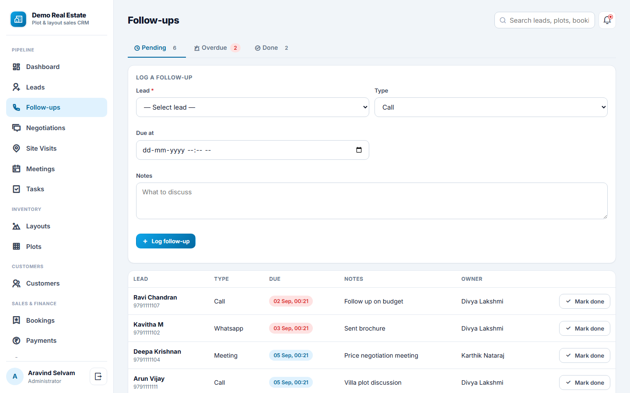This screenshot has height=393, width=630.
Task: Click the Layouts mountain icon
Action: tap(17, 226)
